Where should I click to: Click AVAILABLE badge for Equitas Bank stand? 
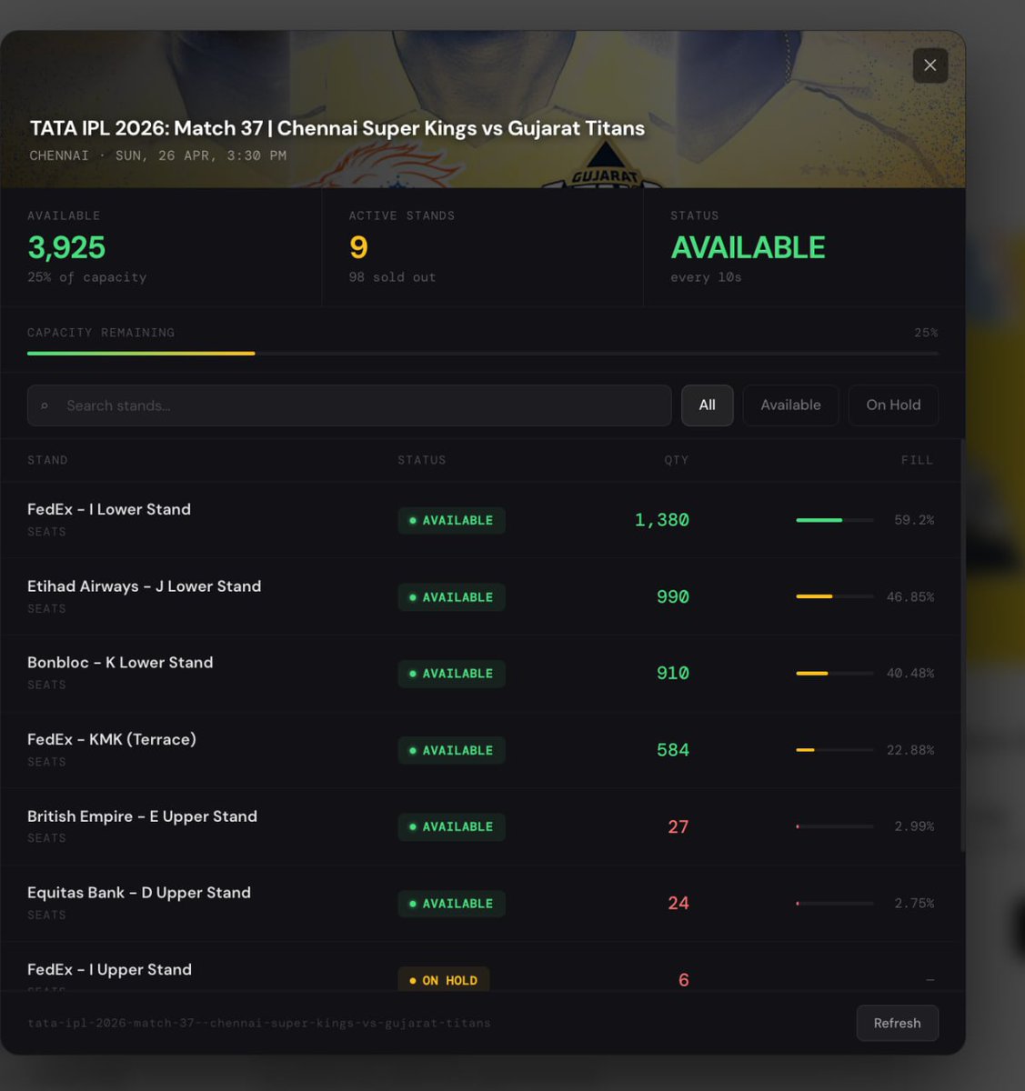[x=451, y=904]
